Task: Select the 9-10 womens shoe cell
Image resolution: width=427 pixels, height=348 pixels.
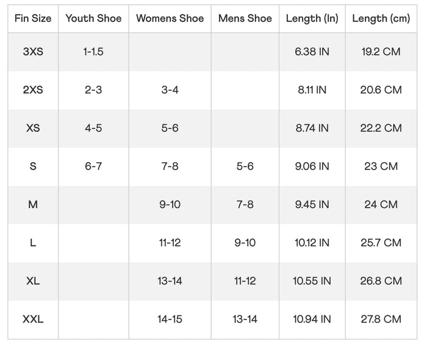Action: point(170,205)
